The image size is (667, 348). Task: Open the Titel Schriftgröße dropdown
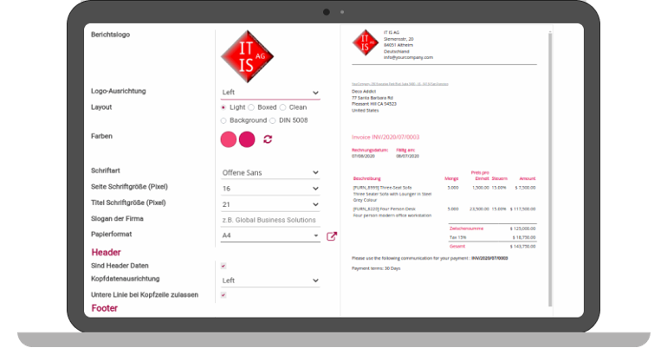click(x=270, y=203)
